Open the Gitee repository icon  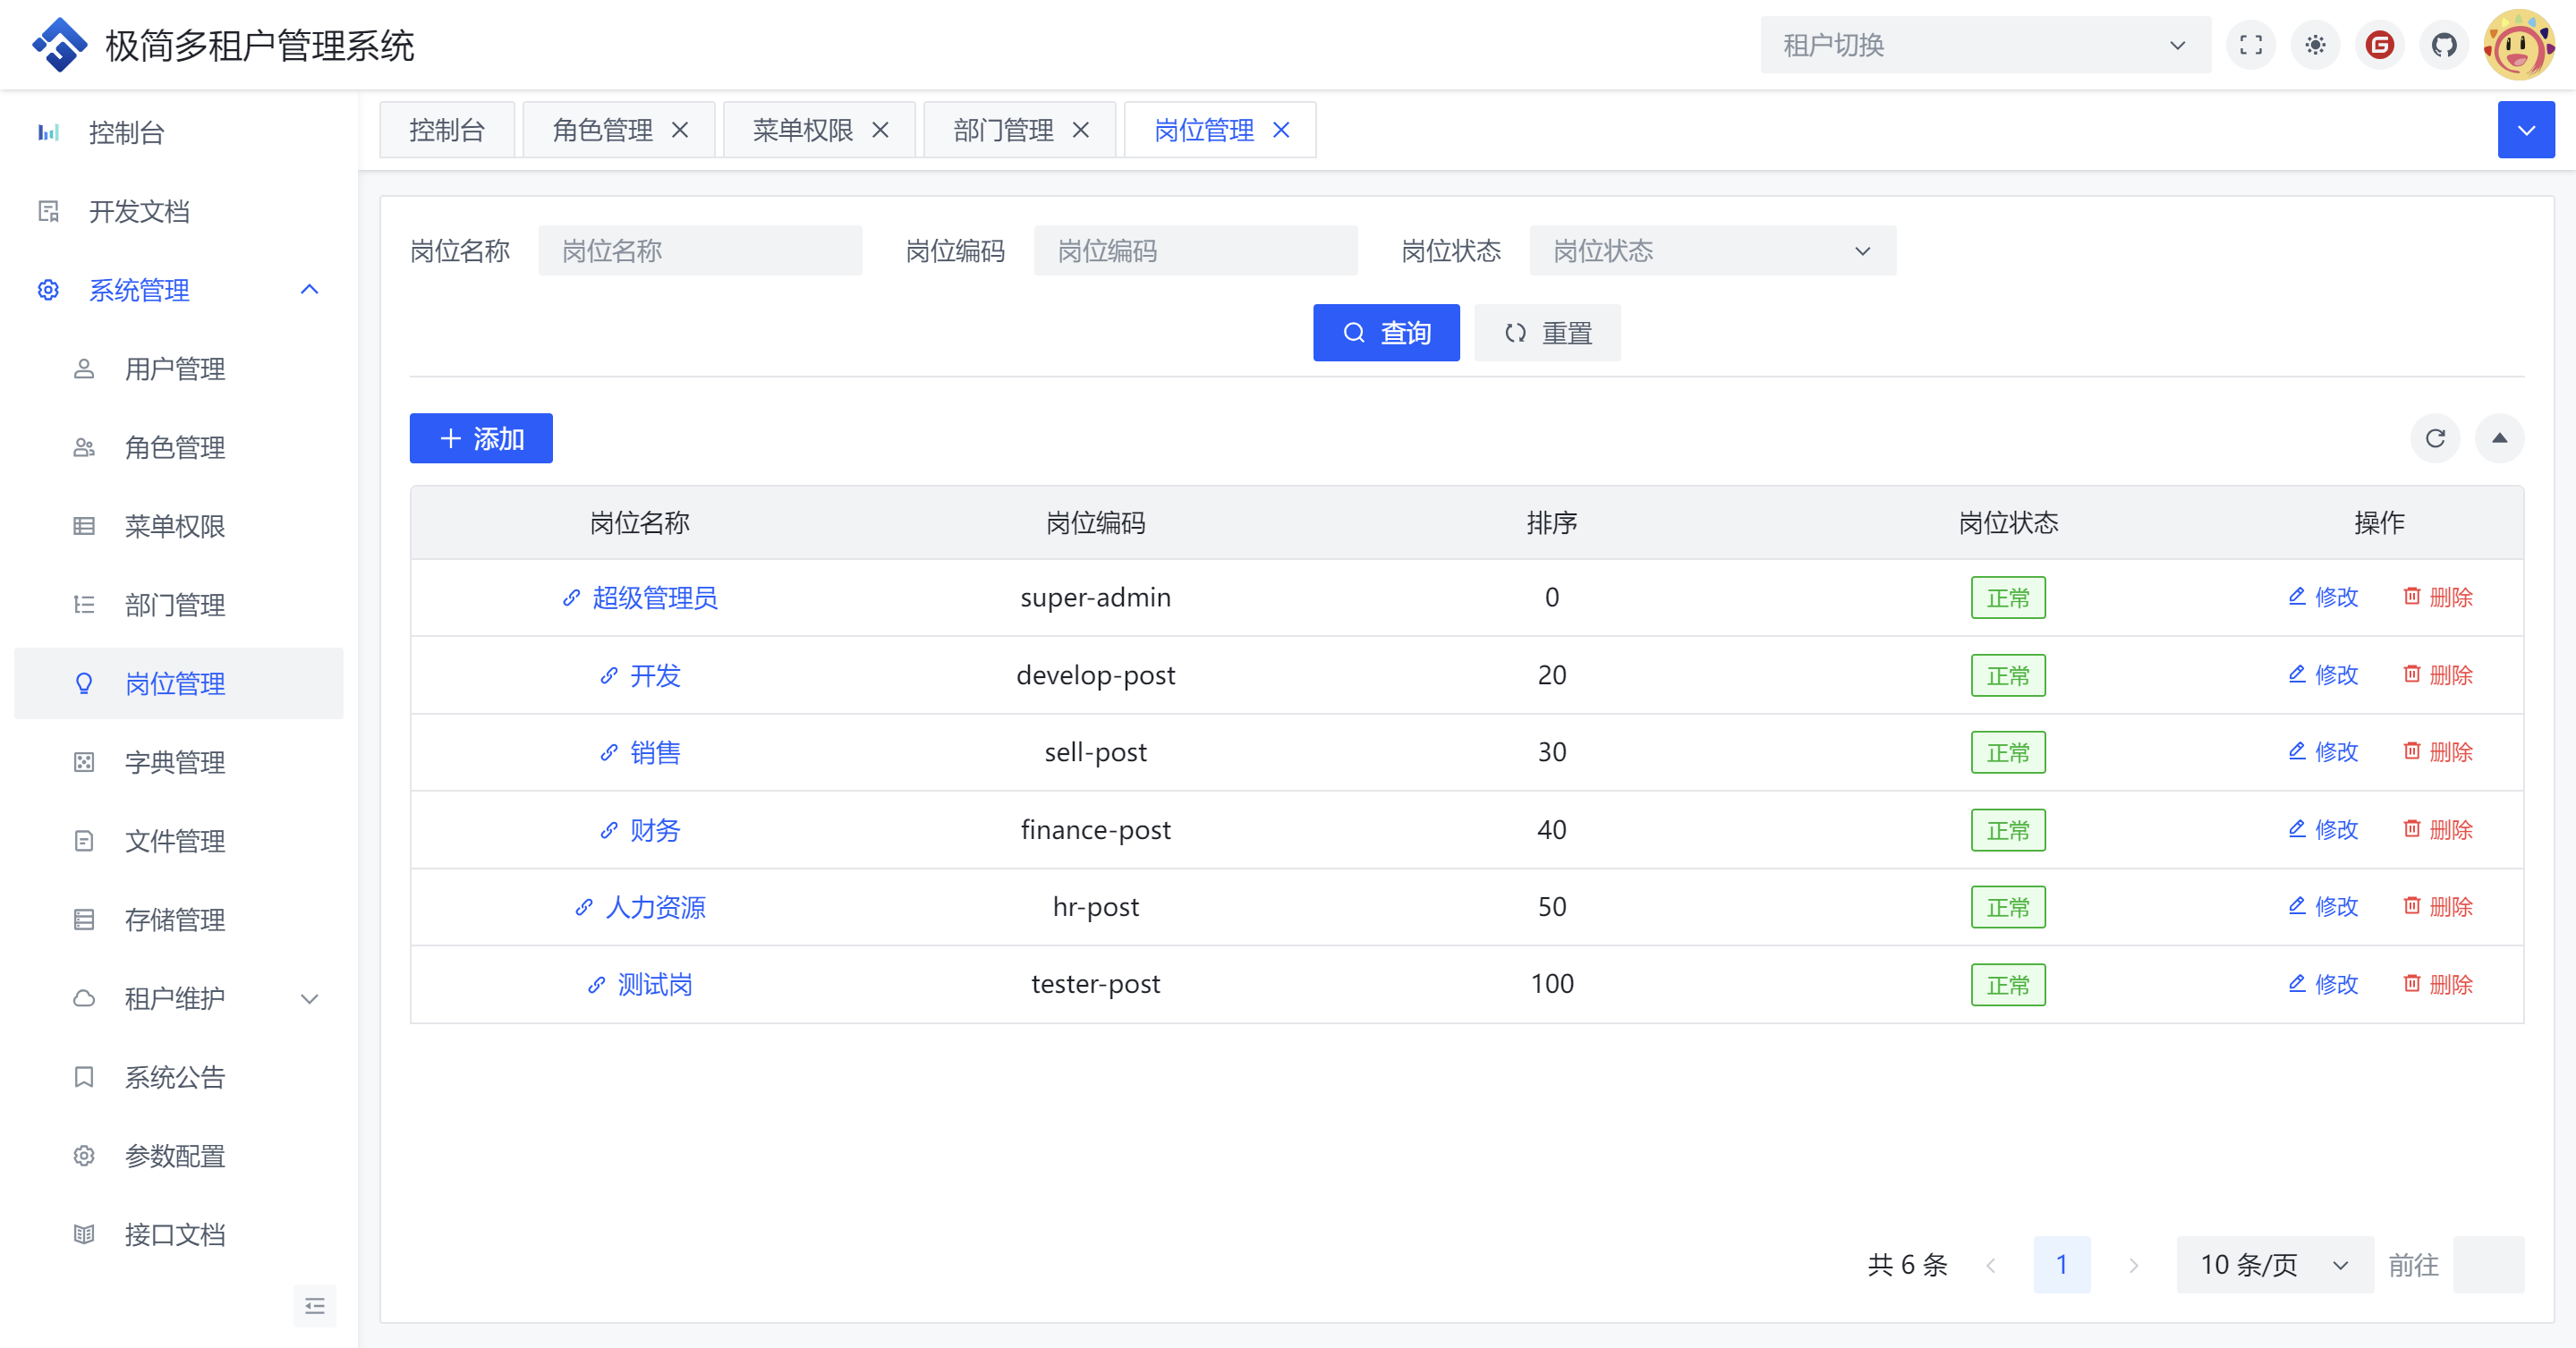point(2379,45)
